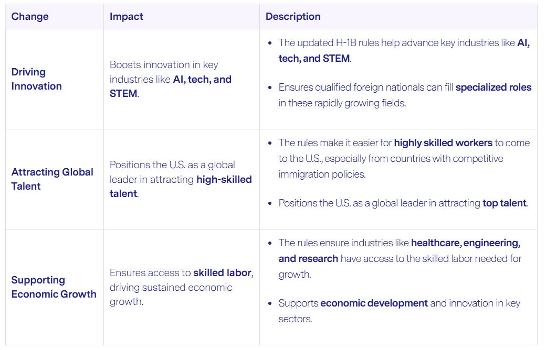The height and width of the screenshot is (350, 546).
Task: Click the bold 'top talent' phrase
Action: 504,203
